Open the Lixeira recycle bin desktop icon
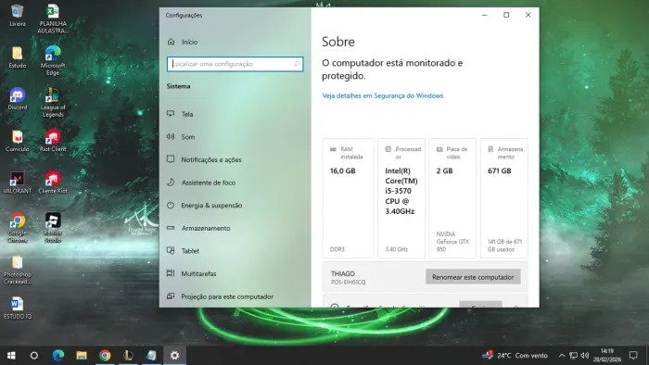Viewport: 649px width, 365px height. pyautogui.click(x=17, y=16)
